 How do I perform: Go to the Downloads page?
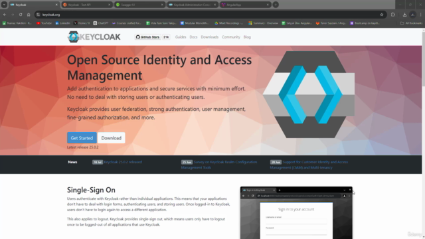click(x=210, y=37)
